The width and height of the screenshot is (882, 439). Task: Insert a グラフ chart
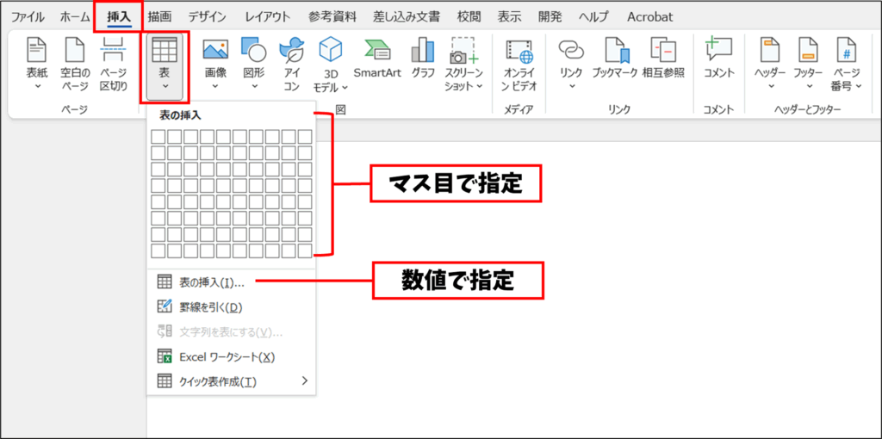[x=423, y=59]
